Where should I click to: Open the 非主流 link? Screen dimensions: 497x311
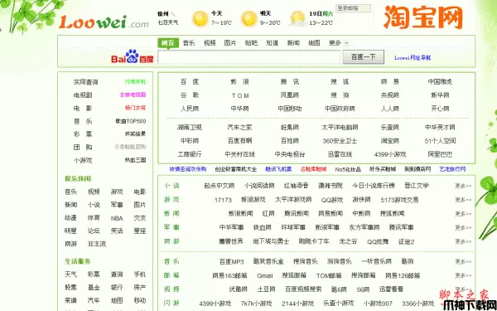click(97, 244)
